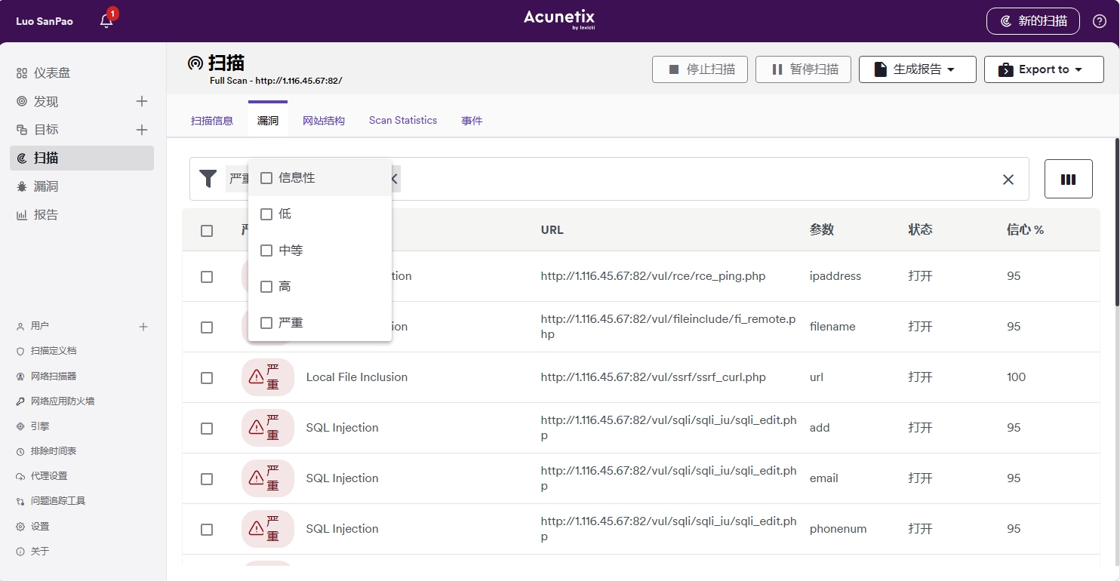This screenshot has width=1120, height=581.
Task: Click the confidence value 100
Action: pos(1017,377)
